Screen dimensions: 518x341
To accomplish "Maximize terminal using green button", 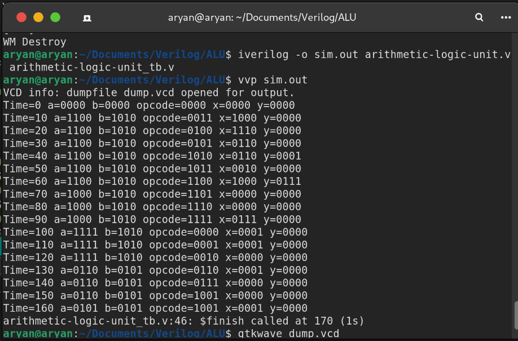I will (55, 17).
